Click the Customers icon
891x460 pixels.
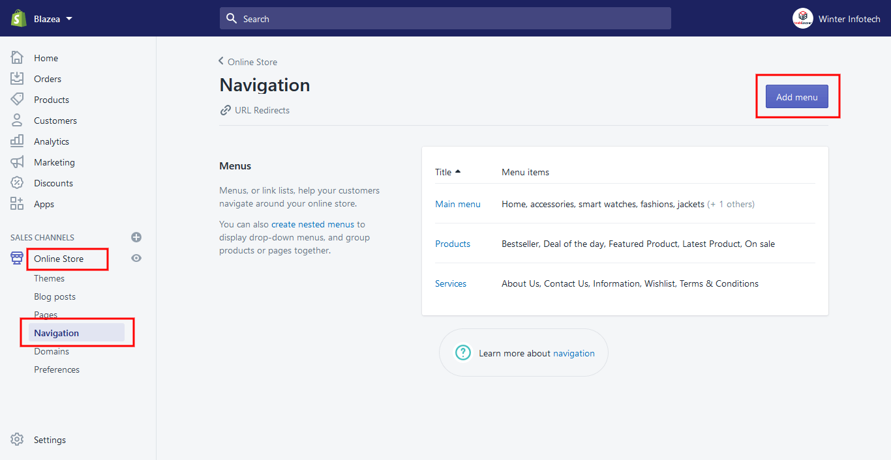point(18,120)
